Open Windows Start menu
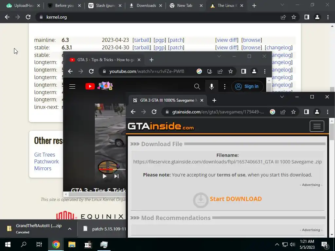 tap(8, 244)
